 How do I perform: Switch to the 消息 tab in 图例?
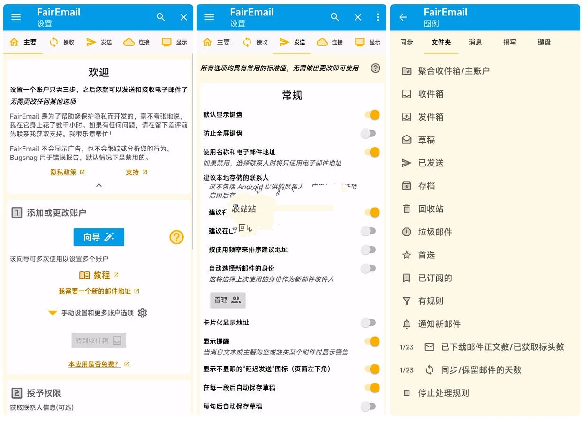pos(476,42)
